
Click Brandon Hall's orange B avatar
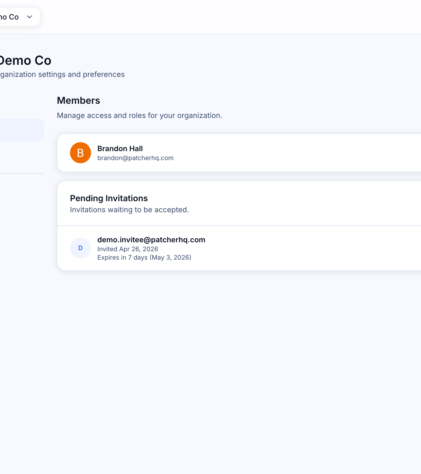point(81,153)
